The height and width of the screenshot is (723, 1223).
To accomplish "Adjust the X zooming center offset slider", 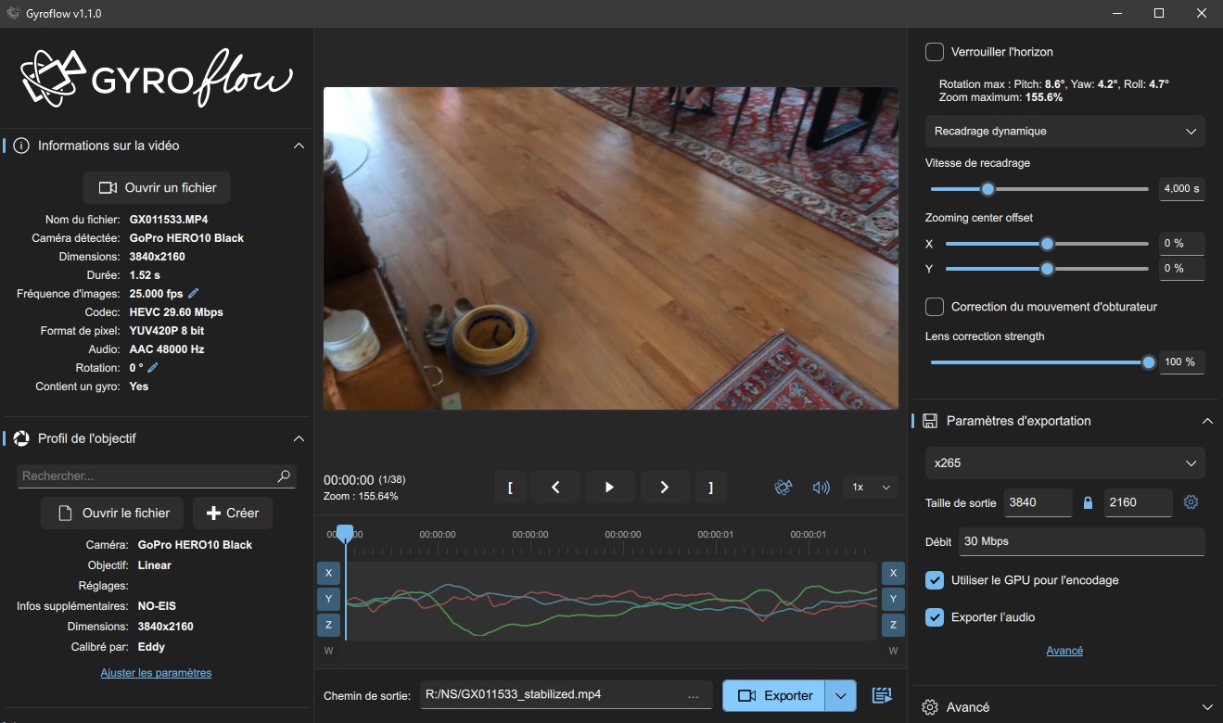I will pyautogui.click(x=1047, y=244).
